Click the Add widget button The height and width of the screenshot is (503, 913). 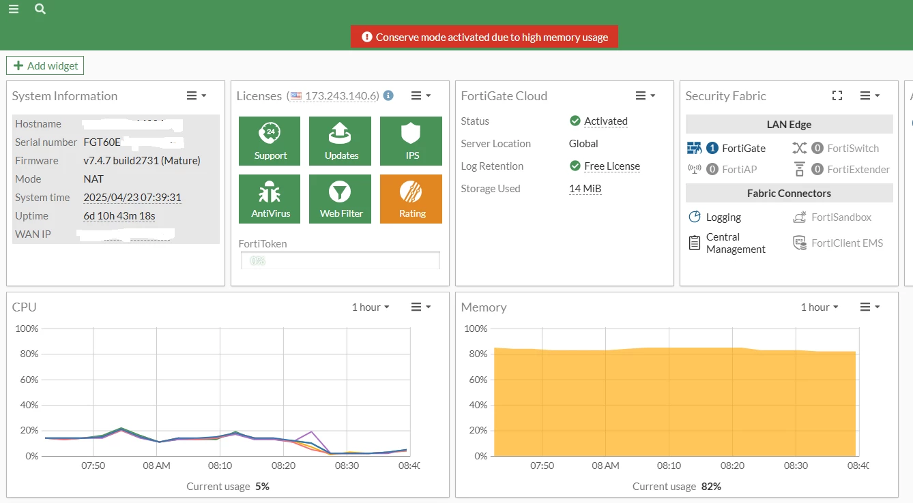point(45,65)
